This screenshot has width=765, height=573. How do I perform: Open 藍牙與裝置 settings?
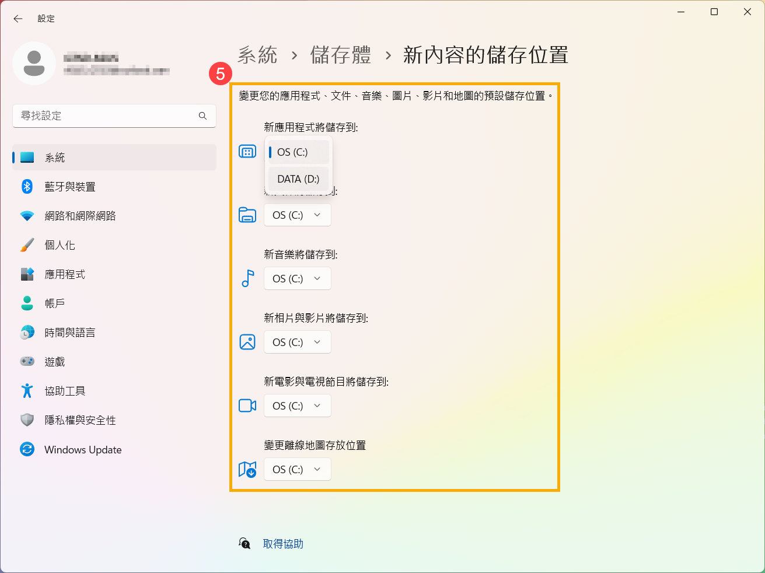(114, 187)
